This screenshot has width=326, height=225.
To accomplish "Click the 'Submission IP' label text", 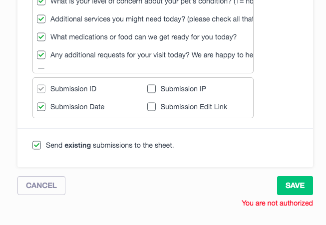I will click(x=183, y=89).
